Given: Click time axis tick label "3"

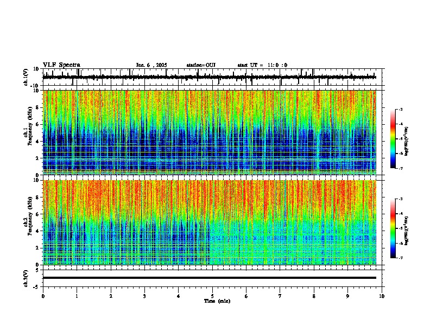Looking at the screenshot, I should pyautogui.click(x=144, y=296).
